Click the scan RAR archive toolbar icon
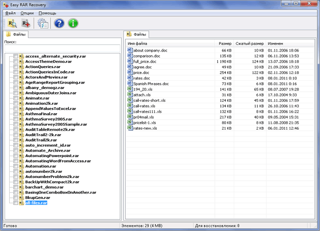This screenshot has height=231, width=320. coord(12,23)
